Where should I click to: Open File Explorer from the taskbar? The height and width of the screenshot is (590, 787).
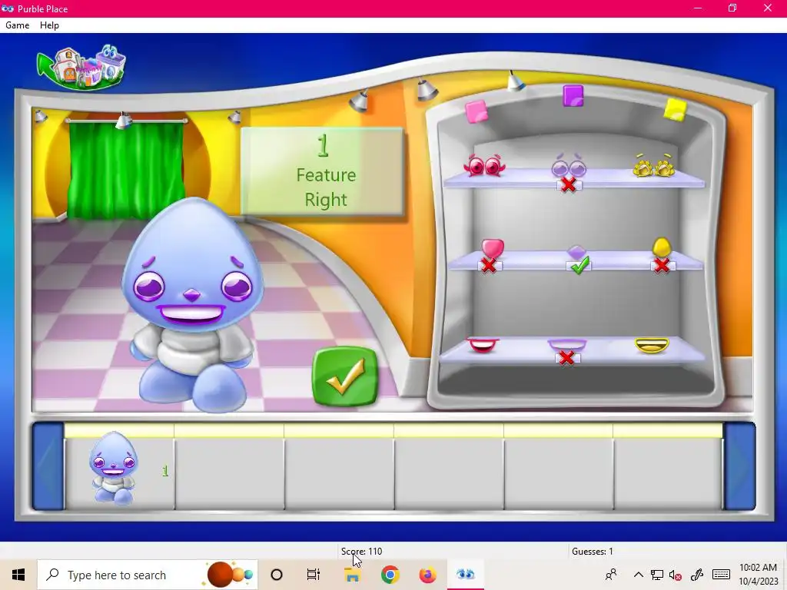352,575
